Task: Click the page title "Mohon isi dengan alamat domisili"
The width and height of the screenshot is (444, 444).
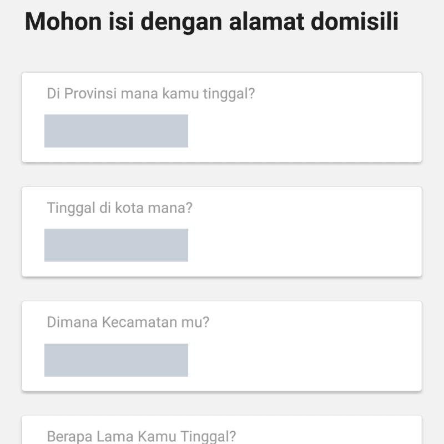Action: [x=213, y=22]
